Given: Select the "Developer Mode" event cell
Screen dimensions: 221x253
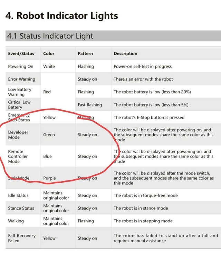Looking at the screenshot, I should point(18,135).
